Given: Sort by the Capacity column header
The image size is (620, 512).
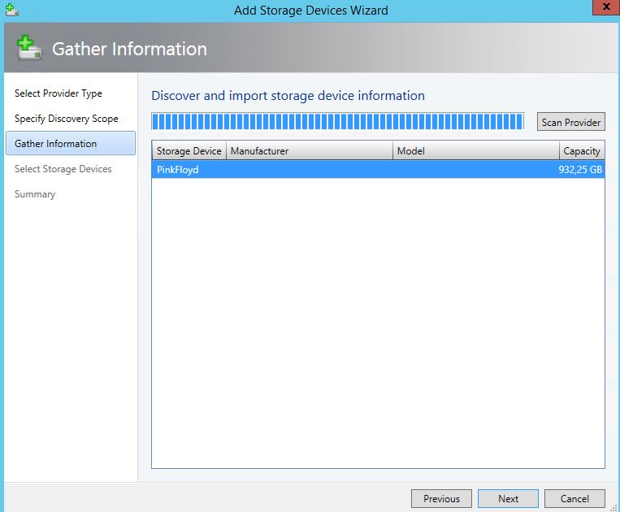Looking at the screenshot, I should pos(582,150).
